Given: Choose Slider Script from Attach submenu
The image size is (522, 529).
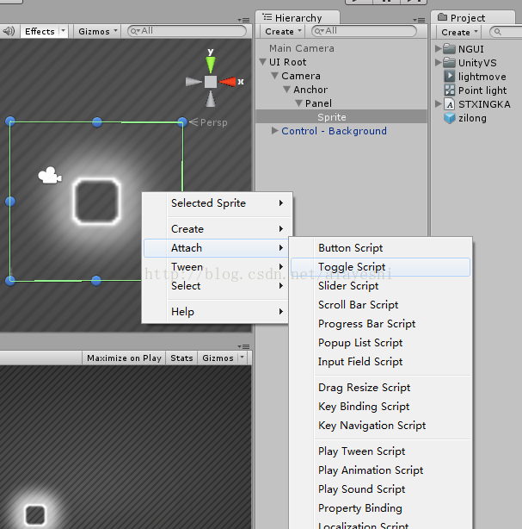Looking at the screenshot, I should click(x=381, y=286).
